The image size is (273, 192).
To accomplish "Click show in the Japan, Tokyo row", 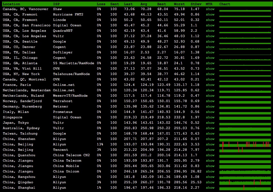I will [x=210, y=123].
